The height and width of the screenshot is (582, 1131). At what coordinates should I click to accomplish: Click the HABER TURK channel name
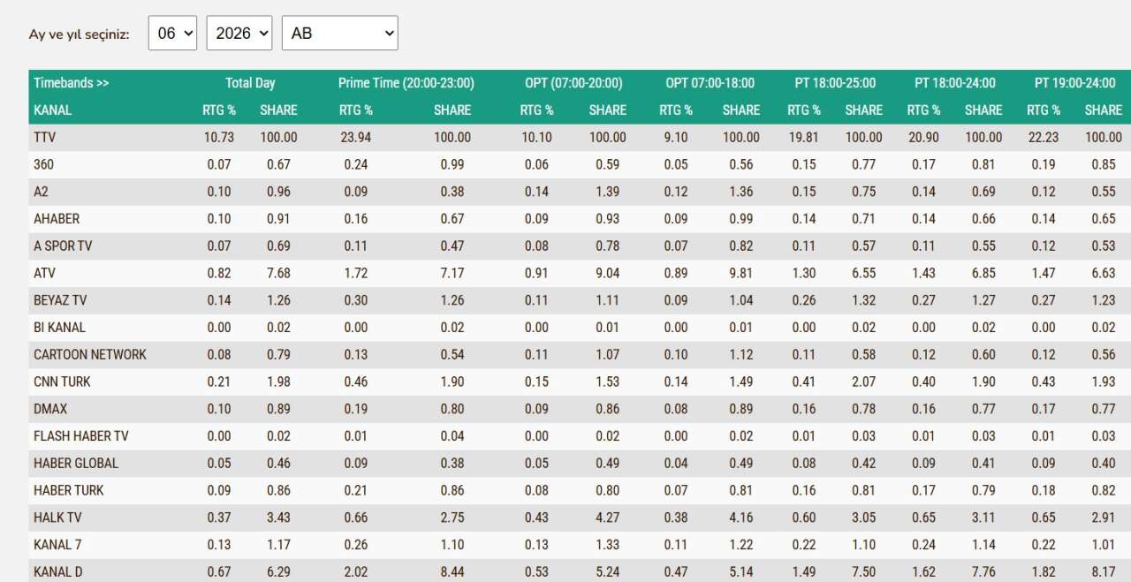pyautogui.click(x=69, y=491)
